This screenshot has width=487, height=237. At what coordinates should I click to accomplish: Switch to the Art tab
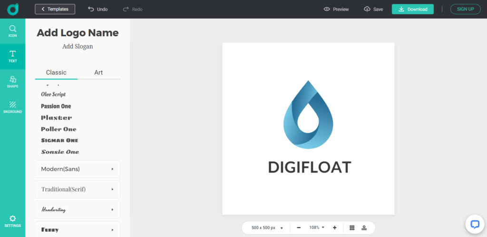click(x=98, y=73)
